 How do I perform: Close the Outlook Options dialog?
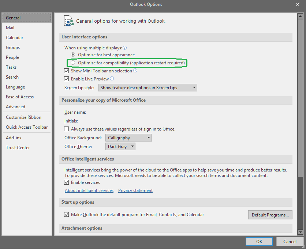[298, 4]
